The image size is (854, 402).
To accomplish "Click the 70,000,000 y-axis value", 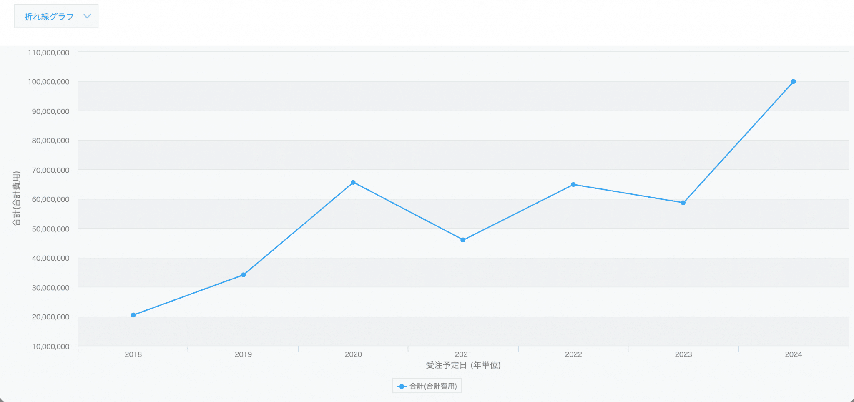I will pos(50,170).
